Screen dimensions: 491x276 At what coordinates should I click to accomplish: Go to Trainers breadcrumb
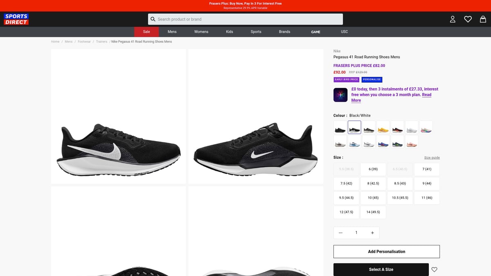(x=101, y=42)
